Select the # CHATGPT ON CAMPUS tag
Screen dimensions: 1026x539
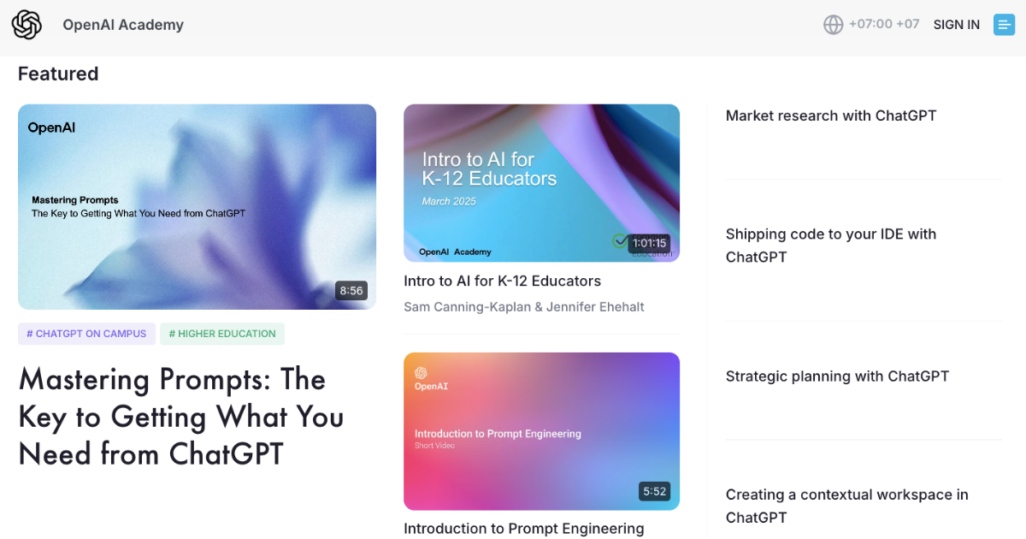(x=86, y=334)
